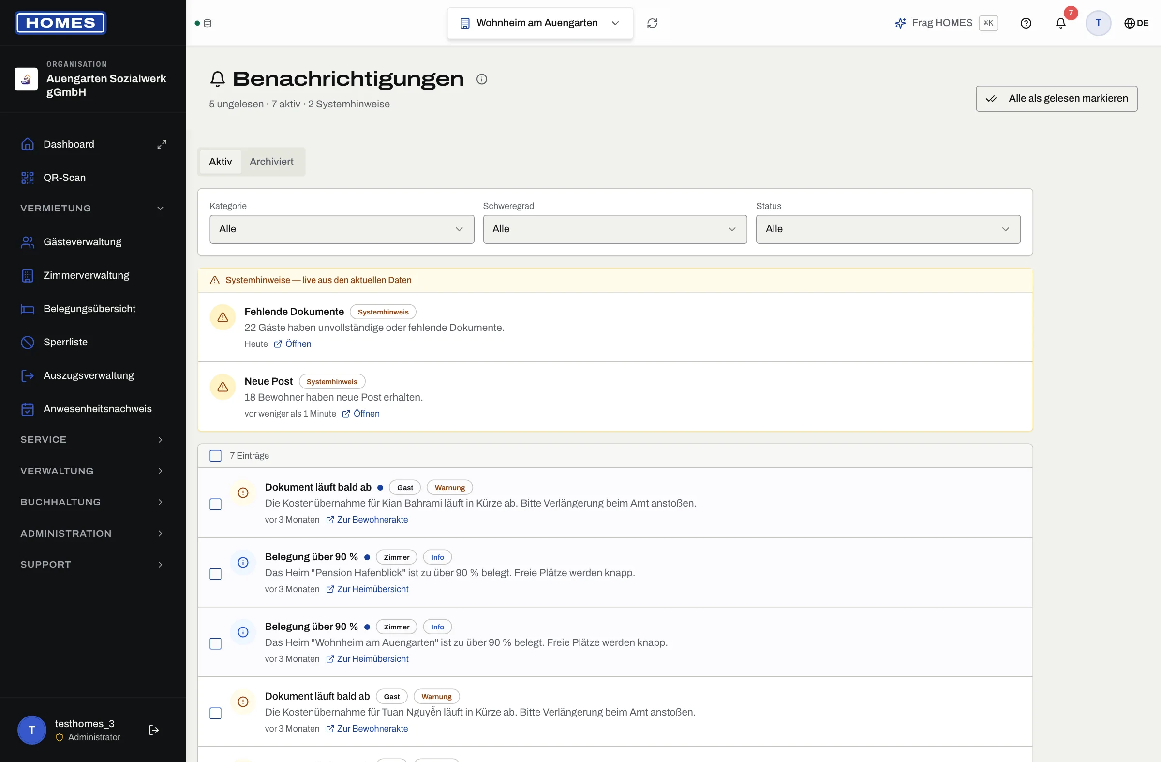Viewport: 1161px width, 762px height.
Task: Open Zur Heimübersicht for Pension Hafenblick
Action: coord(367,589)
